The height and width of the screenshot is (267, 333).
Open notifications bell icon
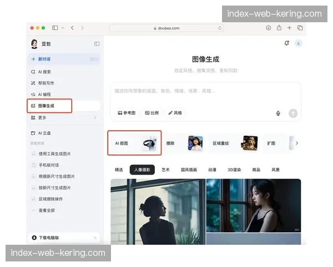287,43
